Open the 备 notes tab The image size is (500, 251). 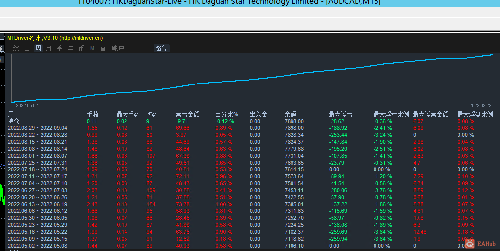(x=103, y=48)
